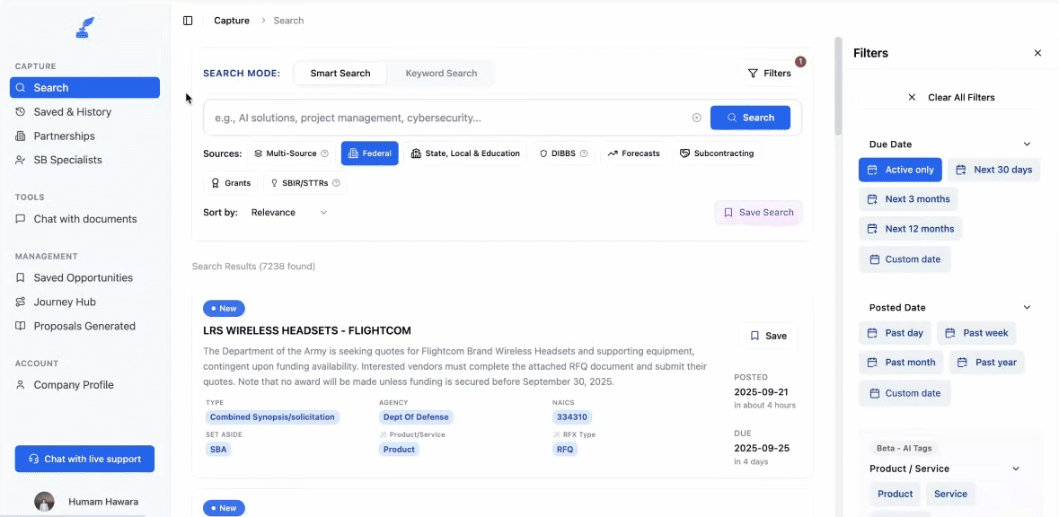Expand the Product / Service section
This screenshot has height=517, width=1059.
click(1015, 468)
